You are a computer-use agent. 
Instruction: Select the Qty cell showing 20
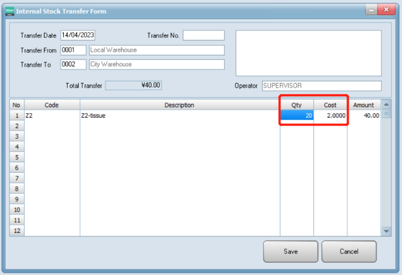tap(297, 116)
